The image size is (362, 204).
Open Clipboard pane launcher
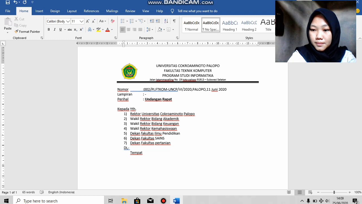point(42,38)
